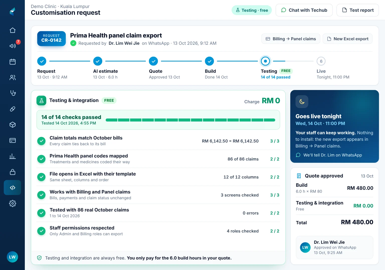Click "File opens in Excel with their template"

tap(93, 174)
